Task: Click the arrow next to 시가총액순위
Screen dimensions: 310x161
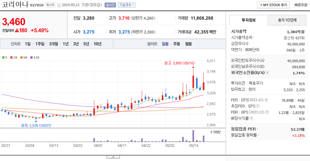Action: [254, 37]
